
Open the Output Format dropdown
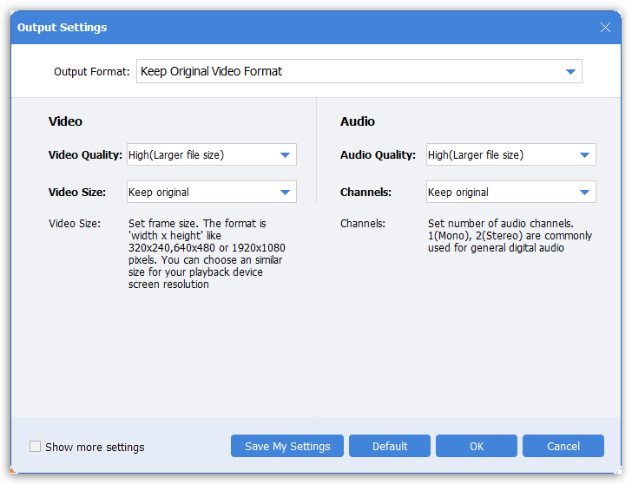[359, 71]
